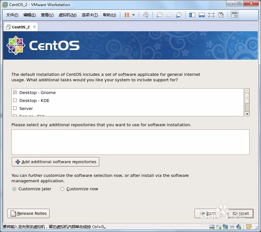Click the yellow message log note icon

pyautogui.click(x=249, y=227)
